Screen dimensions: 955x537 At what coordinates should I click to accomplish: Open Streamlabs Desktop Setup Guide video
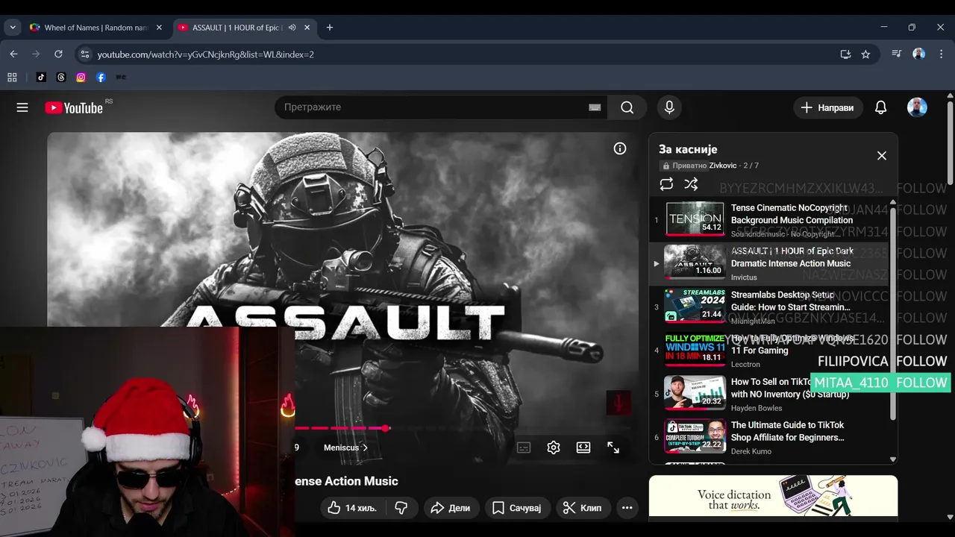click(x=768, y=307)
